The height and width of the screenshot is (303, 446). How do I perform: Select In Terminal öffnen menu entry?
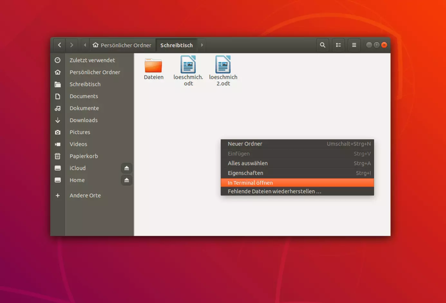[297, 183]
